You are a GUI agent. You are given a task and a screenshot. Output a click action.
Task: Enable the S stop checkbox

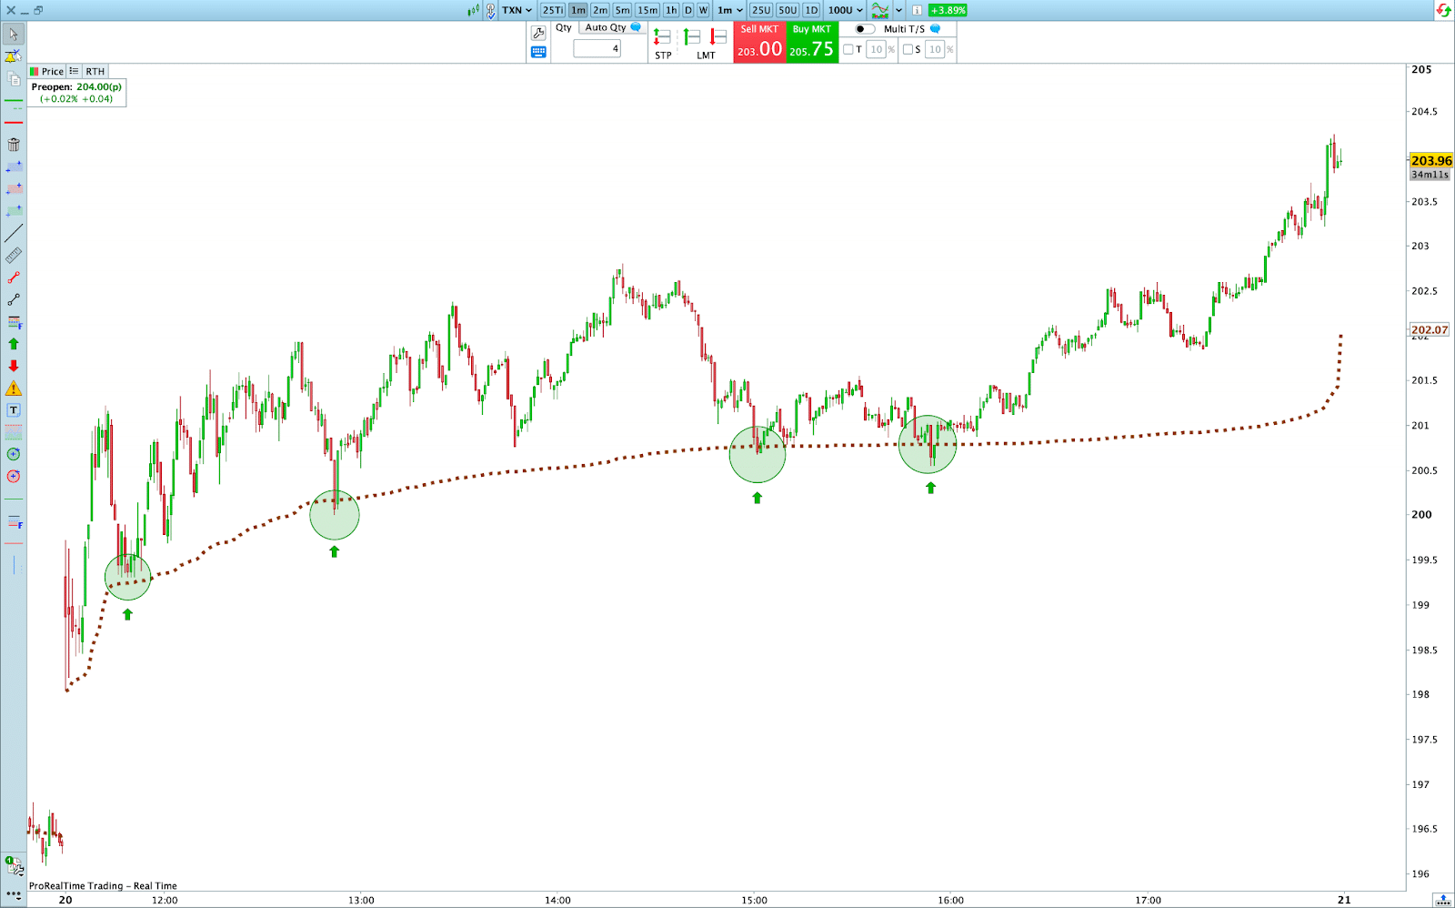(x=908, y=50)
